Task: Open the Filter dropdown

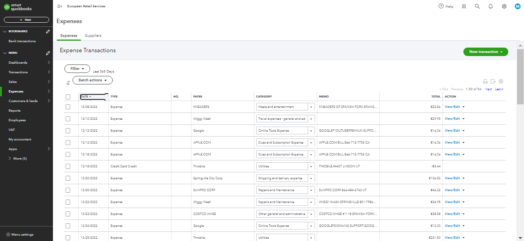Action: click(77, 69)
